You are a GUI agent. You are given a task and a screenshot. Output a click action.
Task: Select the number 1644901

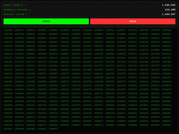pyautogui.click(x=144, y=125)
